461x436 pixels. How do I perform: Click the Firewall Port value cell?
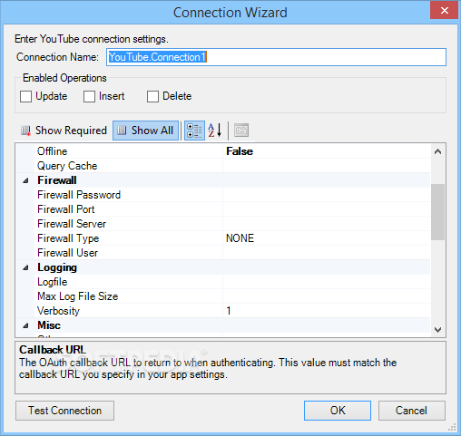click(327, 209)
